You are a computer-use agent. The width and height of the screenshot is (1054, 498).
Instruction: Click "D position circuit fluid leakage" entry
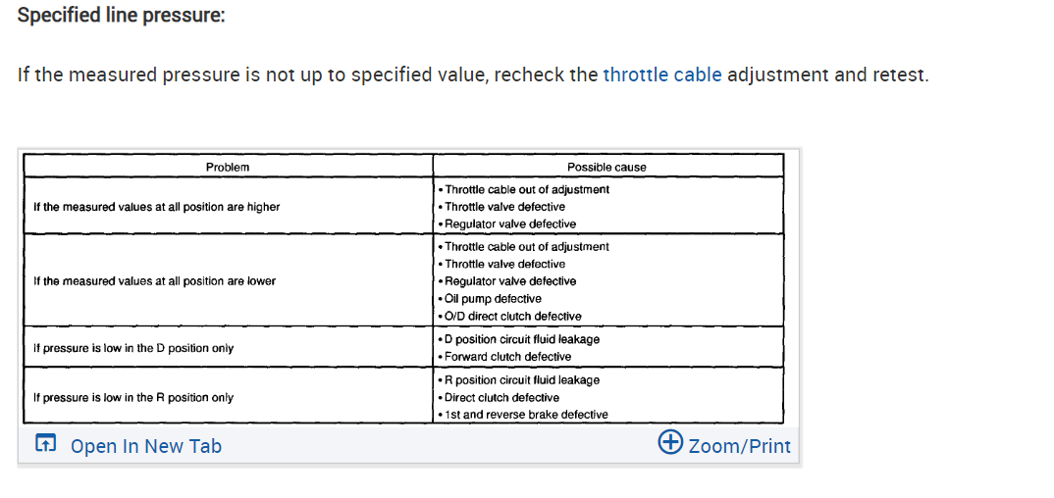pos(522,339)
